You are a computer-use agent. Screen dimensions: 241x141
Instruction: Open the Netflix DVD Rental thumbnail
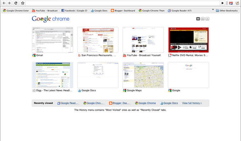tap(188, 41)
